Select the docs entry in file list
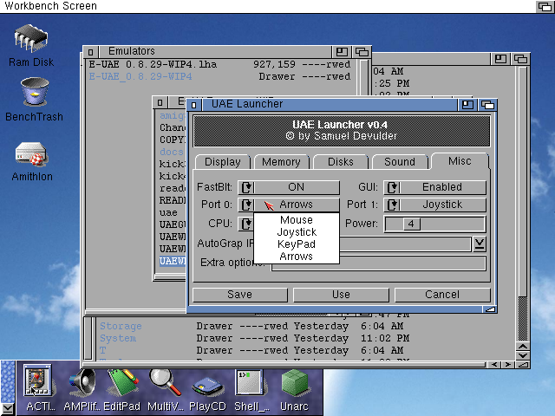The image size is (555, 416). point(172,153)
